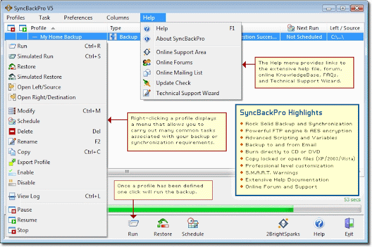372x247 pixels.
Task: Close the SyncBackPro window
Action: coord(357,8)
